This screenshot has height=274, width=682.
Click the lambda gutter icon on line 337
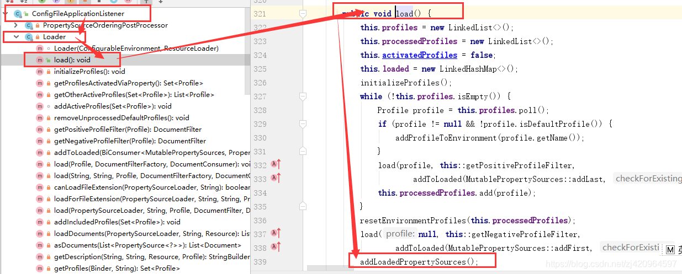tap(276, 233)
